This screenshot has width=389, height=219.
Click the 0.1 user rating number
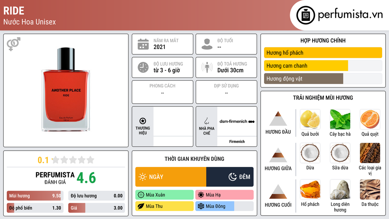coord(43,160)
